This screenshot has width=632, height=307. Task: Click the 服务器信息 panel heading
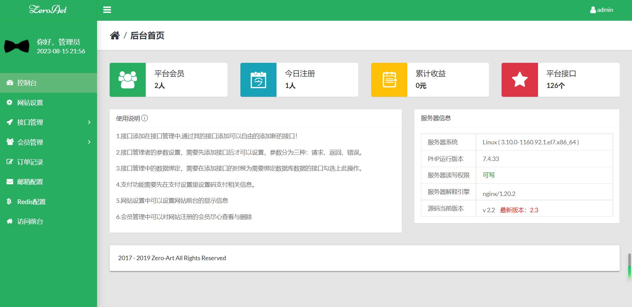pyautogui.click(x=436, y=118)
